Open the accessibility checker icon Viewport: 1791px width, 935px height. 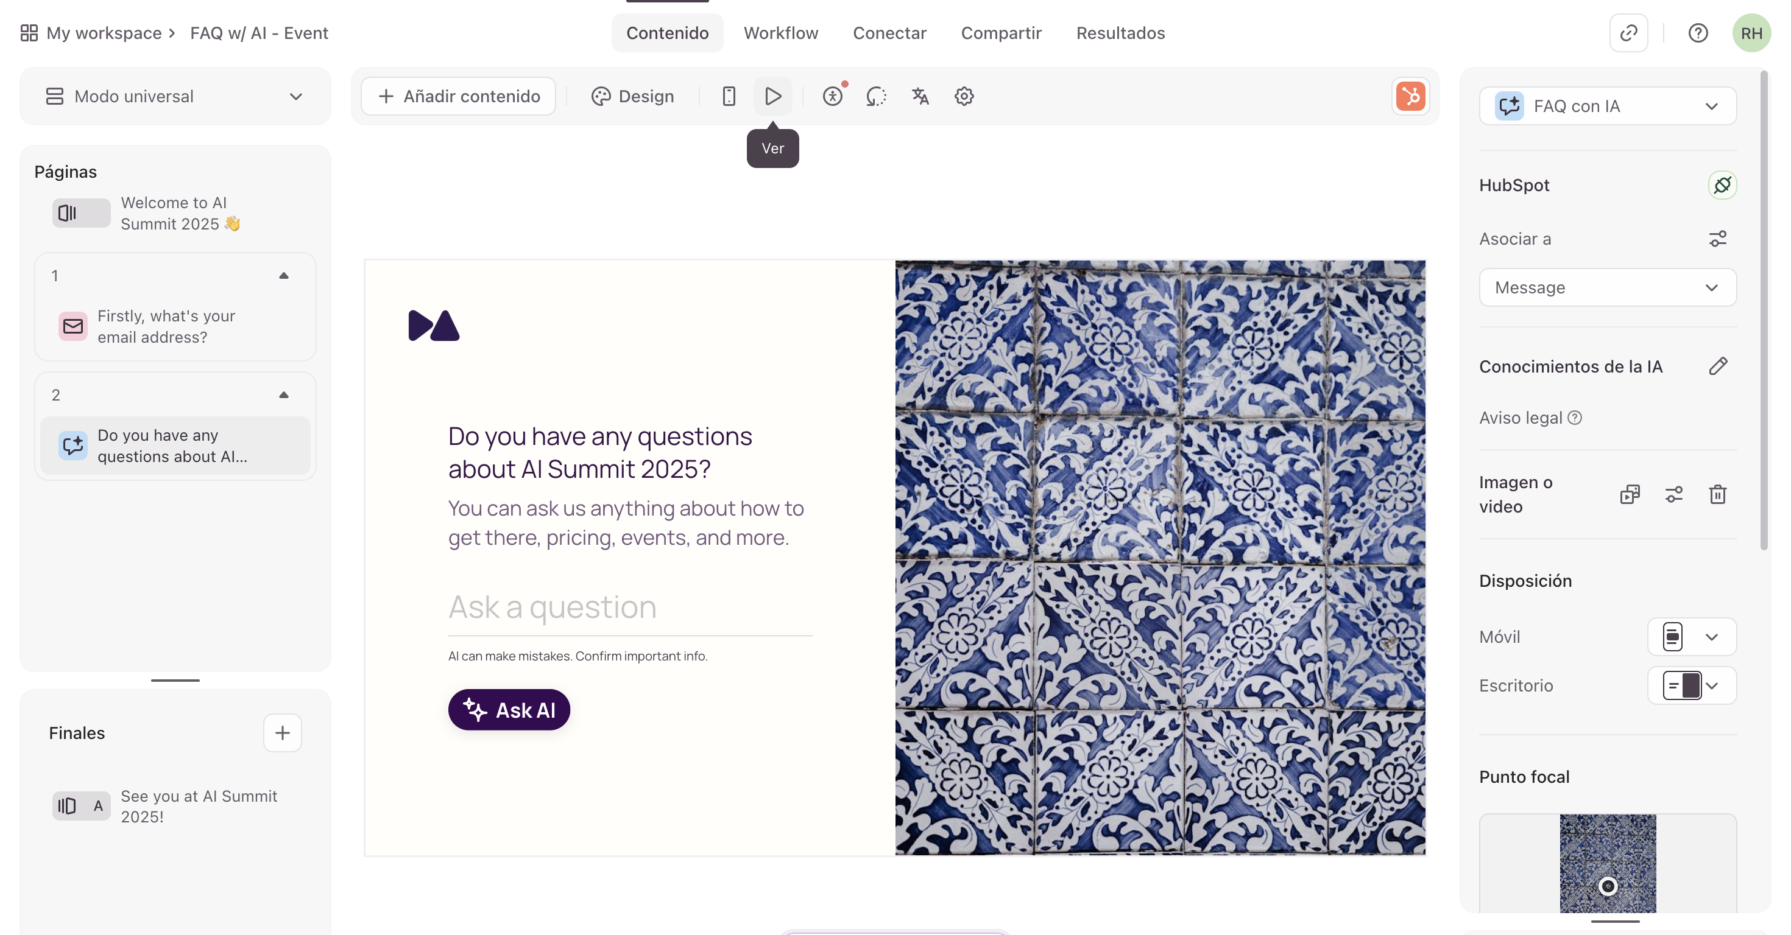pyautogui.click(x=833, y=96)
